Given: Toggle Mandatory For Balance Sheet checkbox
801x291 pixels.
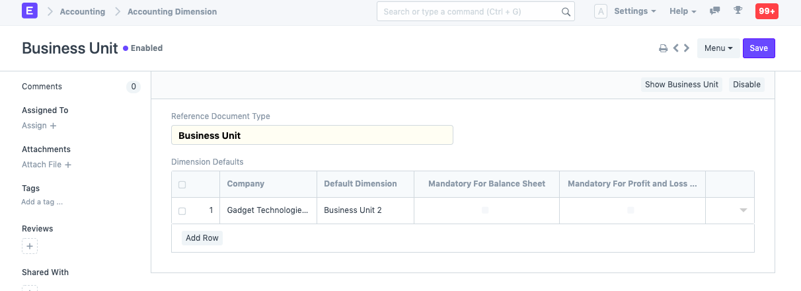Looking at the screenshot, I should point(486,210).
